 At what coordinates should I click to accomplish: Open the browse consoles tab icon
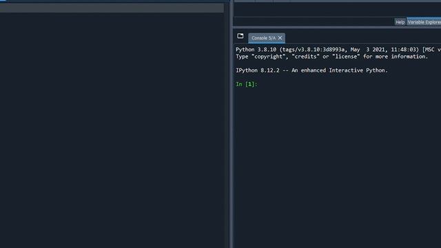pyautogui.click(x=240, y=36)
